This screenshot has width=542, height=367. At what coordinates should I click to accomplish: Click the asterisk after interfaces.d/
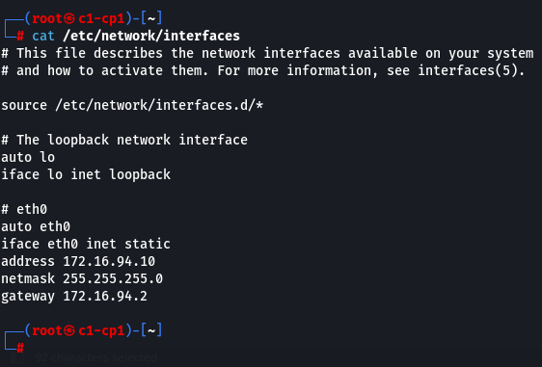[x=259, y=105]
